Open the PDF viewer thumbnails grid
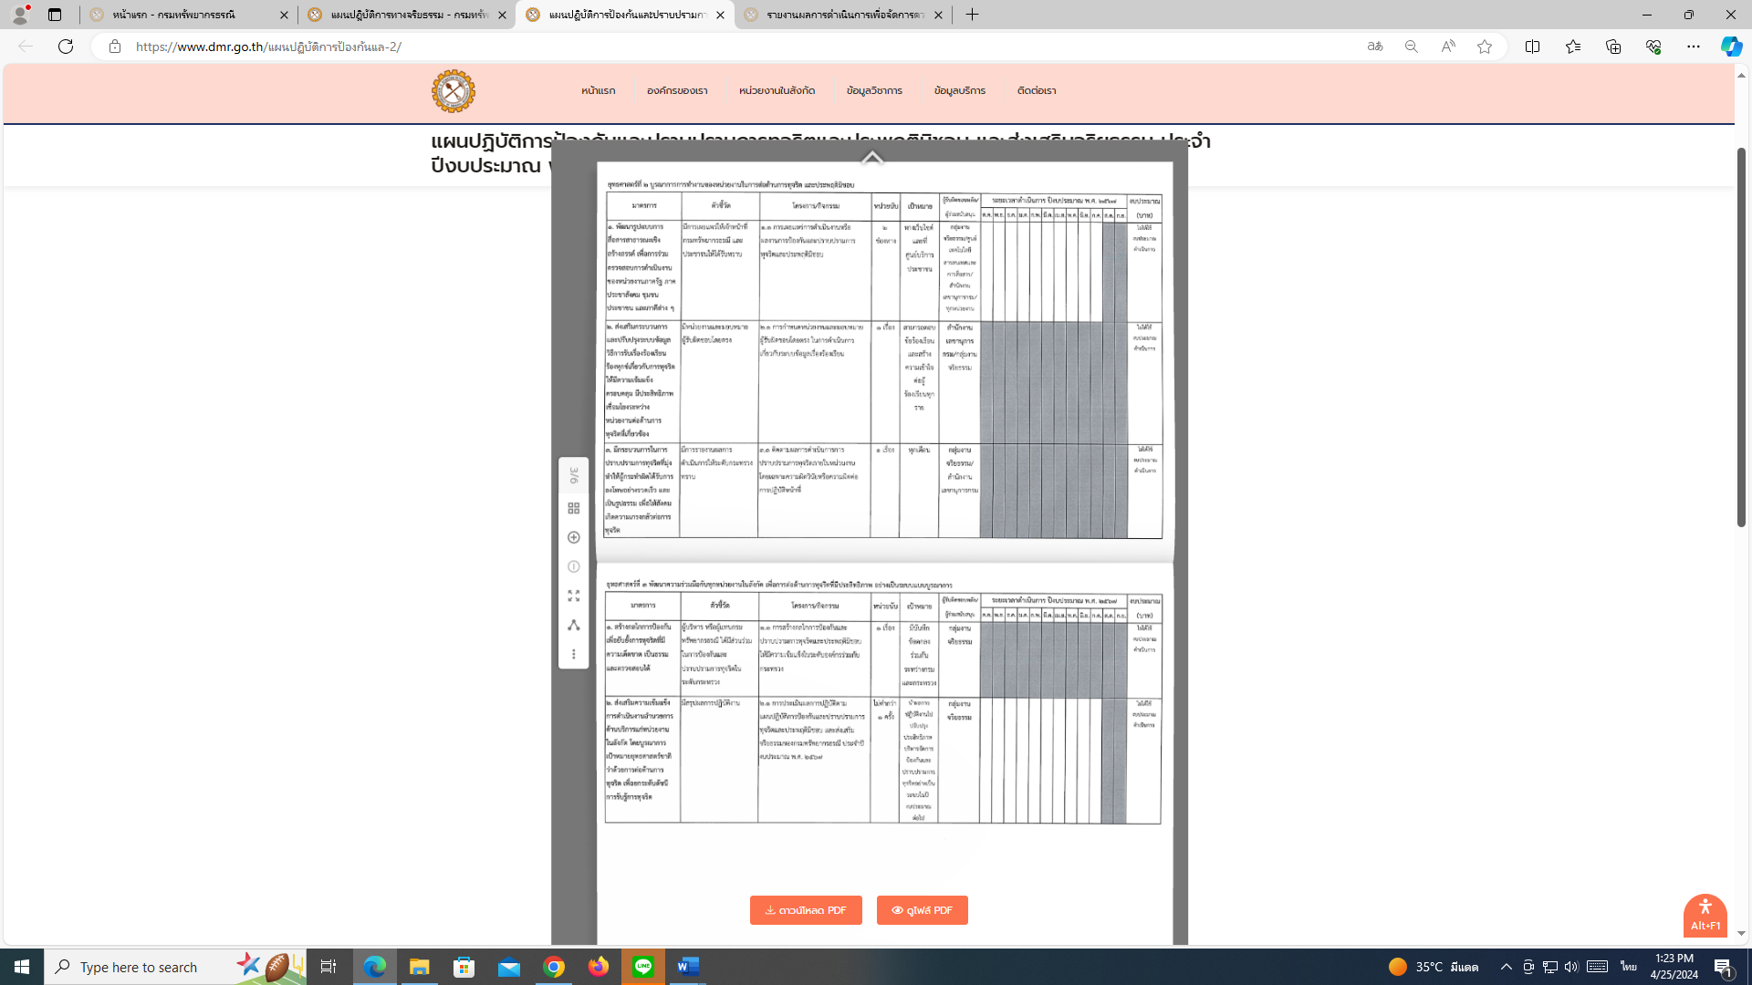1752x985 pixels. point(573,508)
